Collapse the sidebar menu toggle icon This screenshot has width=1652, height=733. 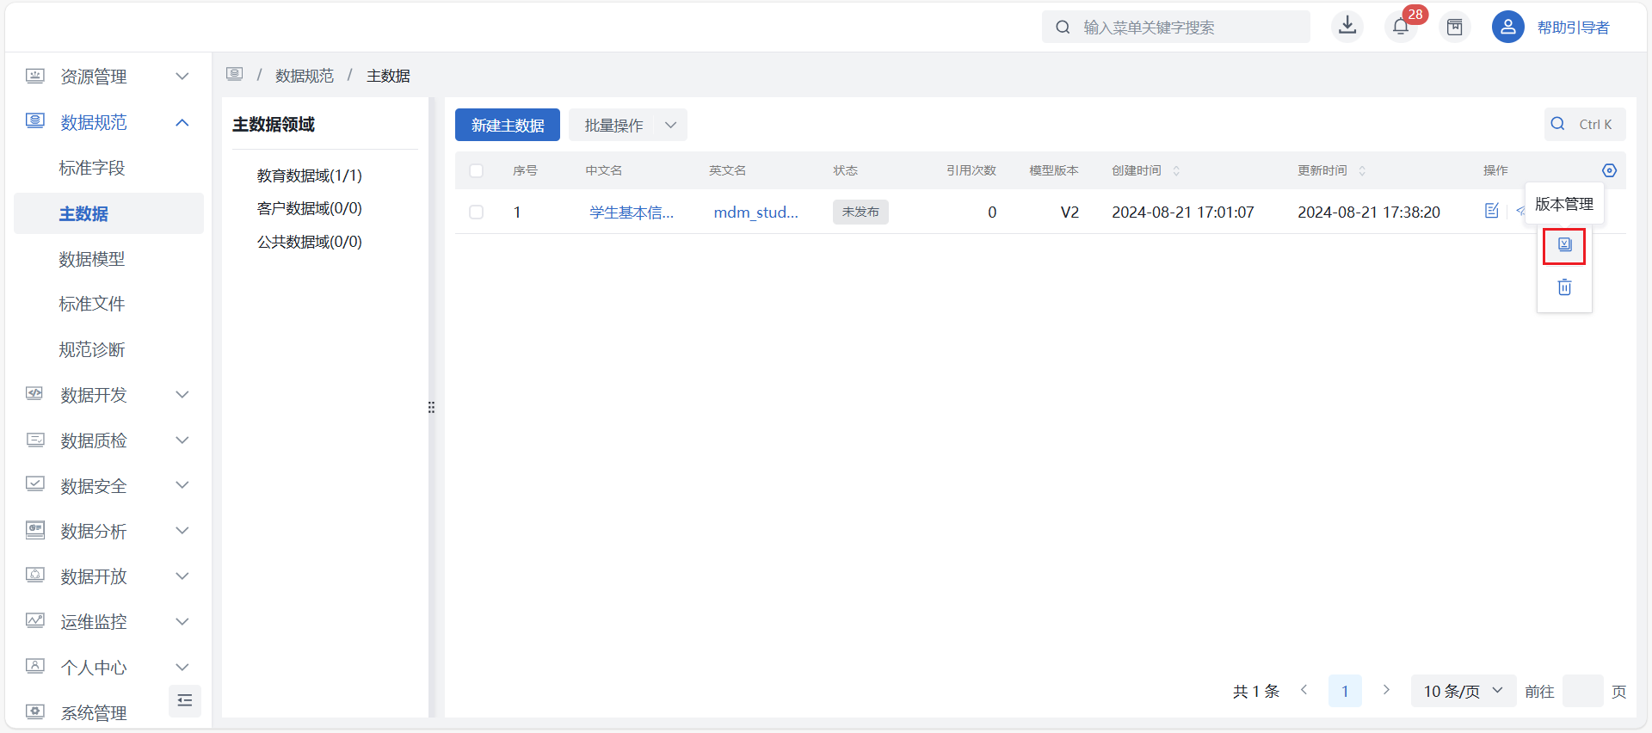tap(185, 700)
